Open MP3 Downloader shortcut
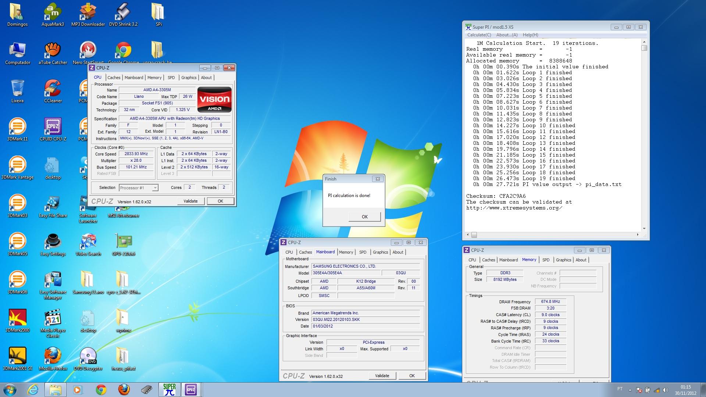Screen dimensions: 706x397 pyautogui.click(x=88, y=15)
